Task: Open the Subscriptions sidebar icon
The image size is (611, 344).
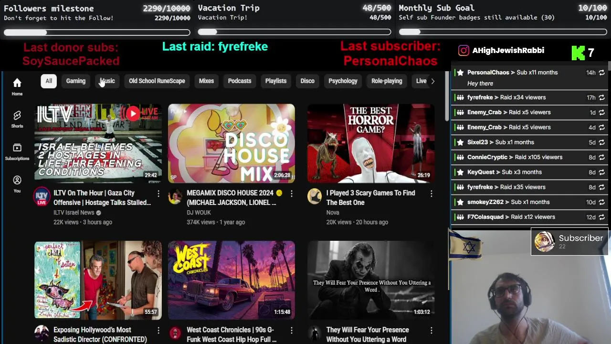Action: coord(17,151)
